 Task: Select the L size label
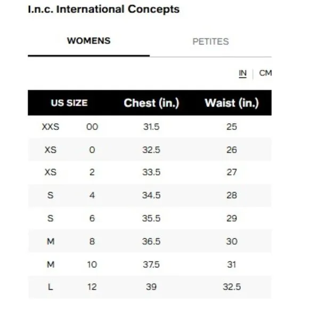click(51, 287)
